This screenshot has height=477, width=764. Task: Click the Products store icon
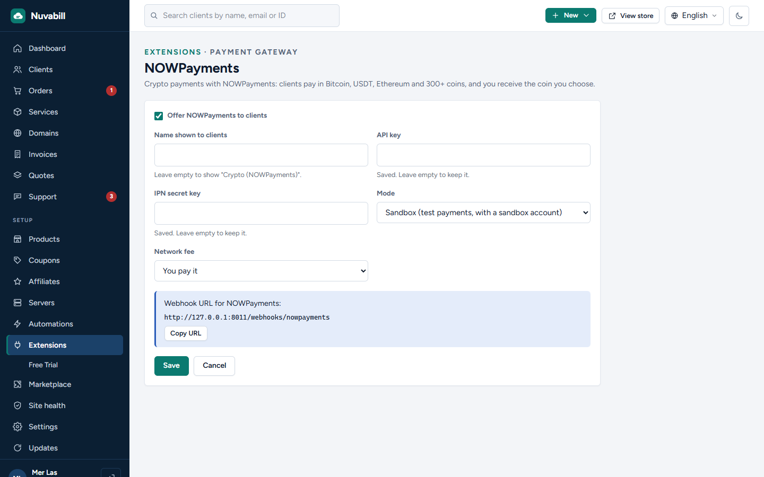[18, 239]
